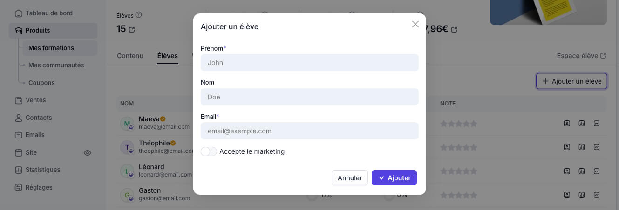
Task: Focus the Nom input field
Action: (x=310, y=97)
